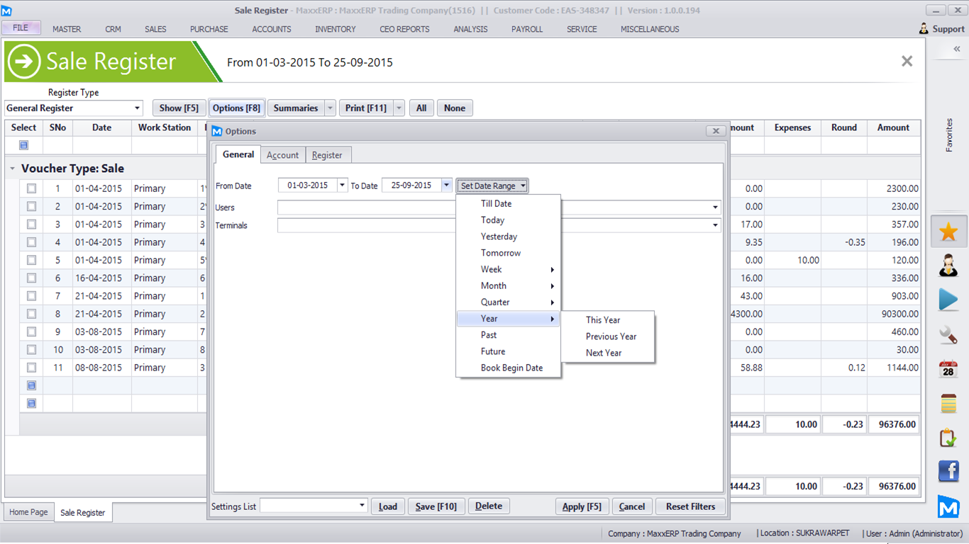Tick the checkbox for row SNo 1

pos(31,188)
